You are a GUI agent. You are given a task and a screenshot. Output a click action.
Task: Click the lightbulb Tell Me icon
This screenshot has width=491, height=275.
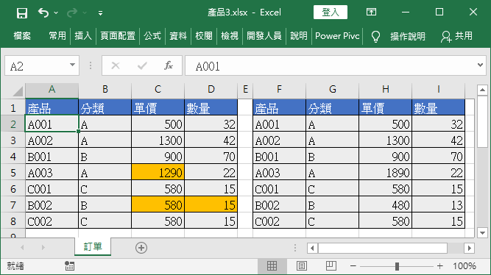tap(375, 37)
